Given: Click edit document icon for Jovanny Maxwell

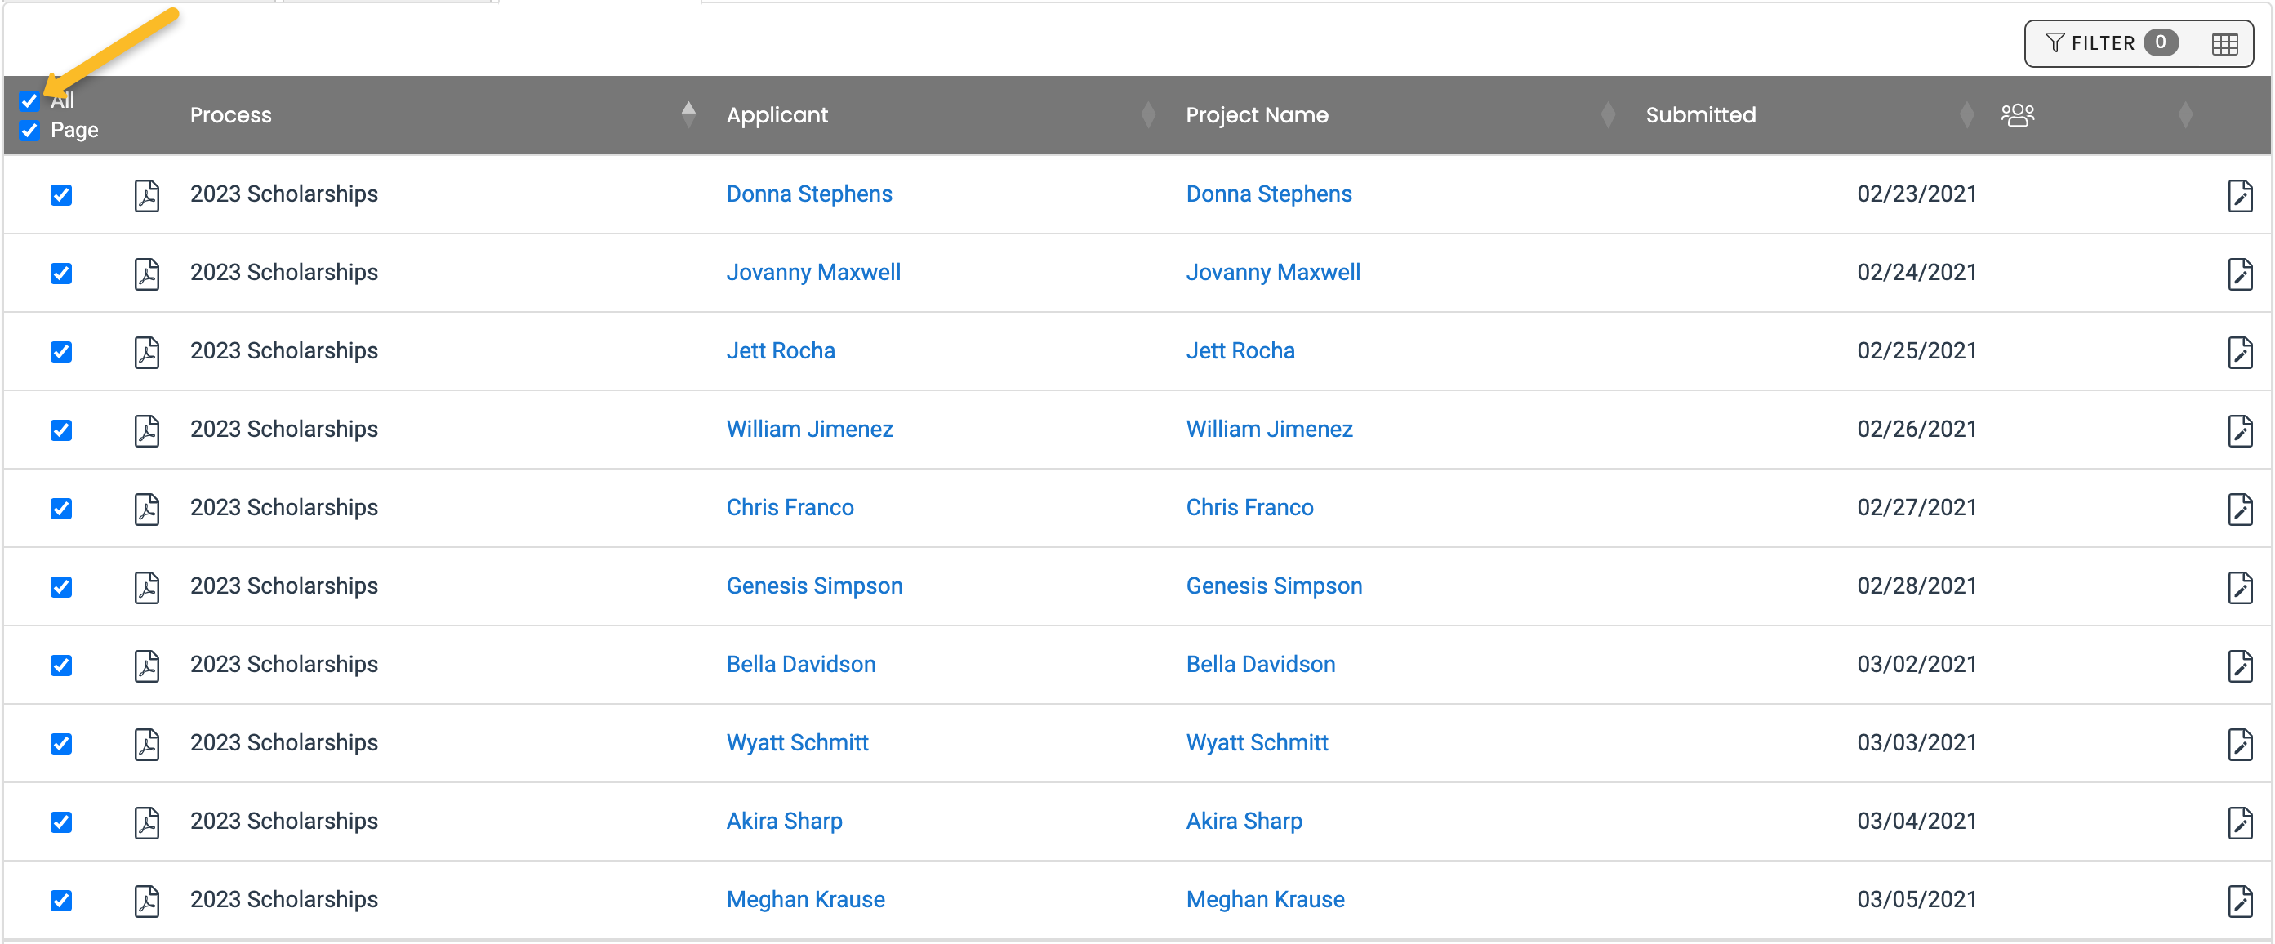Looking at the screenshot, I should tap(2239, 274).
